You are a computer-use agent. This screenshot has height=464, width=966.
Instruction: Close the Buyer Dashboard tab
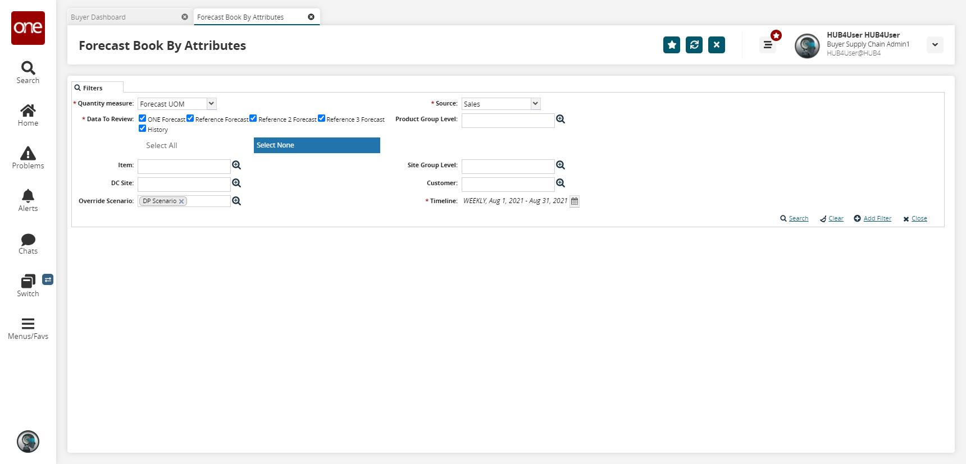click(185, 17)
